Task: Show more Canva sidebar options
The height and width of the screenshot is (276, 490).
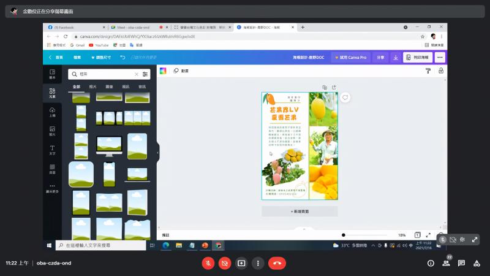Action: coord(52,188)
